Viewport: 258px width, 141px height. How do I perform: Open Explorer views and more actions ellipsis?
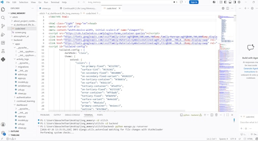(33, 8)
